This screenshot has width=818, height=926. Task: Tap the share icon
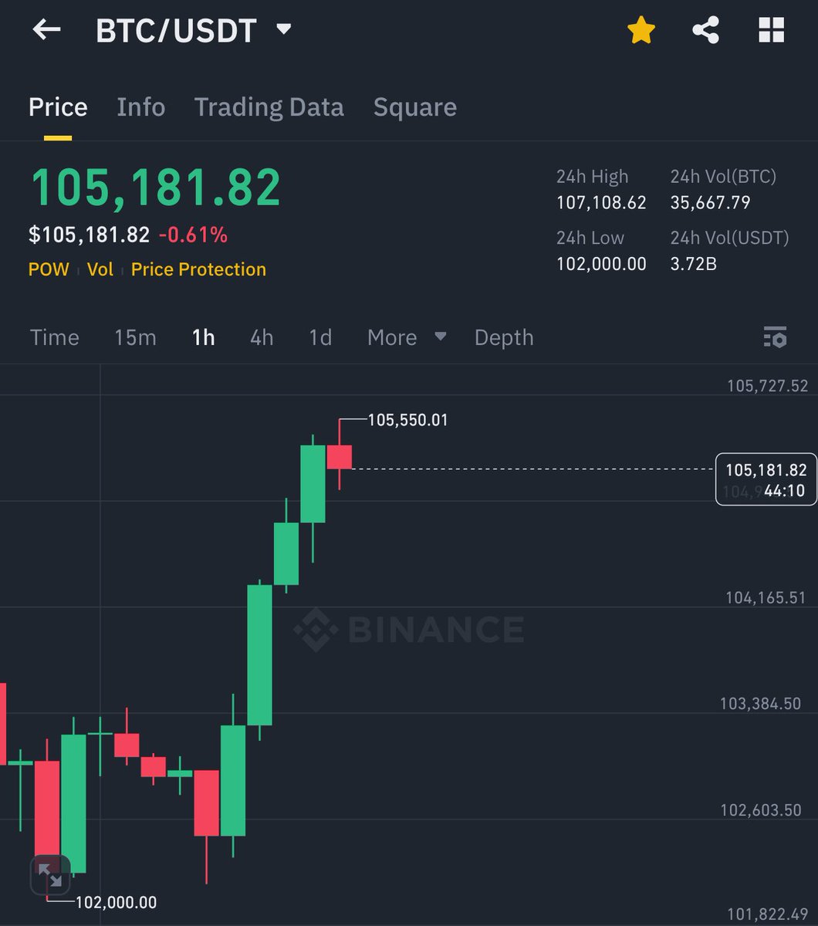[705, 30]
